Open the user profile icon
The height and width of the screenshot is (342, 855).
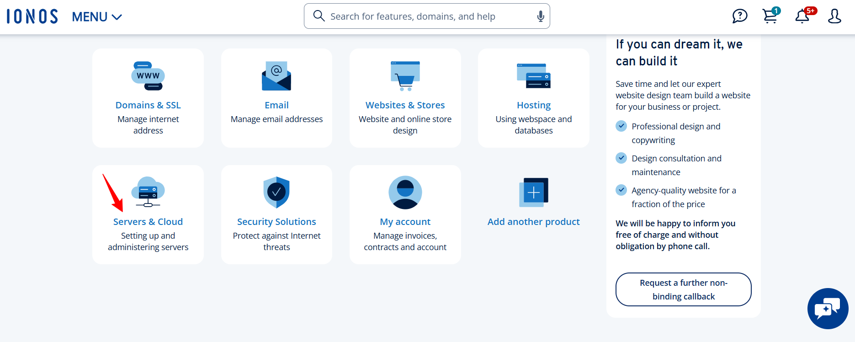[x=834, y=16]
